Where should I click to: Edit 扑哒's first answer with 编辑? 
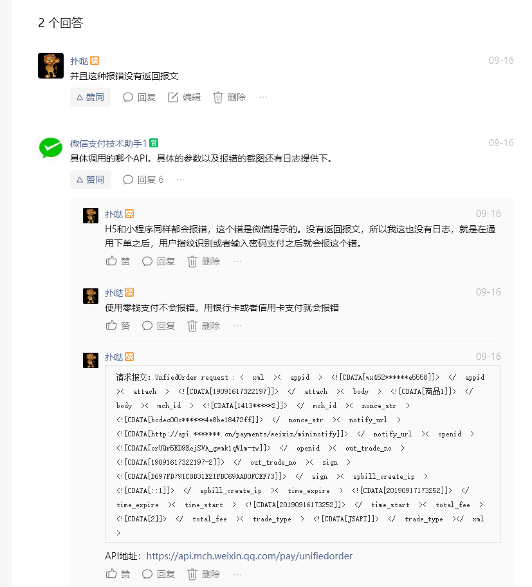(x=184, y=97)
